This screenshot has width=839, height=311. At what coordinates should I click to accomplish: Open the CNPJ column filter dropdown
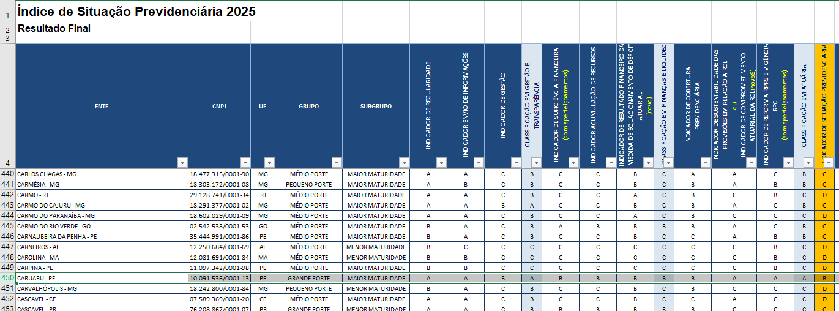point(245,162)
